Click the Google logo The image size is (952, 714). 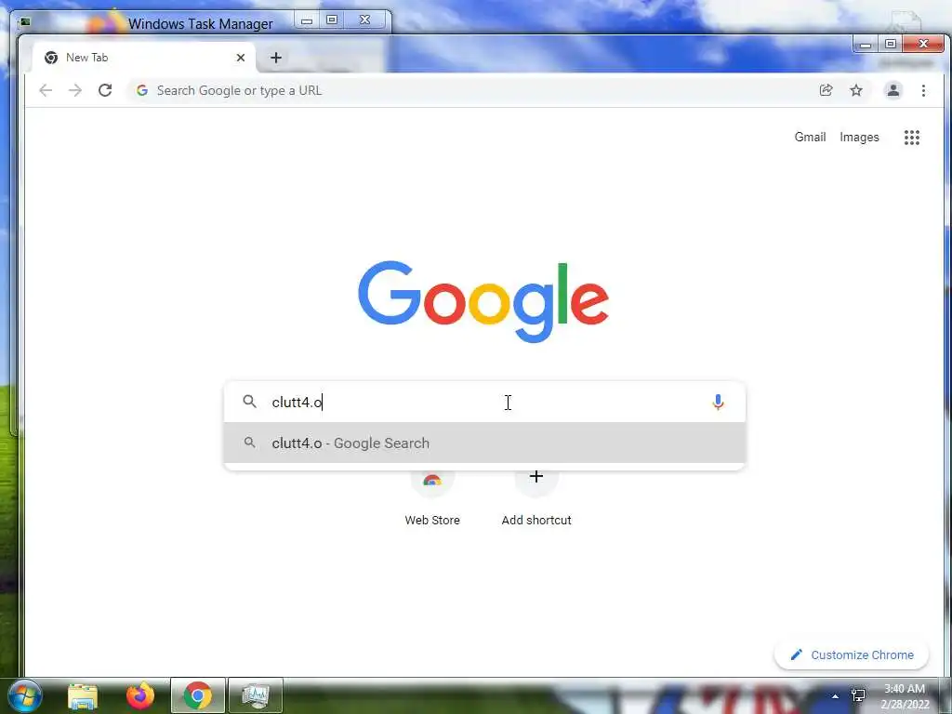pyautogui.click(x=483, y=301)
